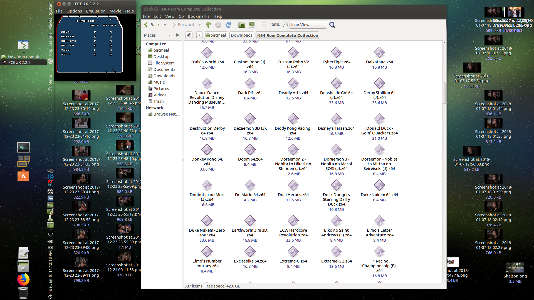Open the Icon View mode dropdown
This screenshot has height=300, width=534.
coord(308,25)
